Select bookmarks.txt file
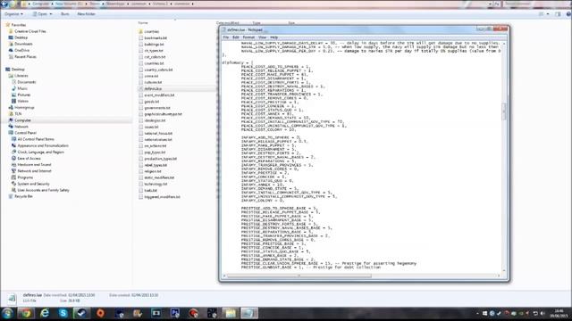Image resolution: width=572 pixels, height=321 pixels. [x=156, y=37]
